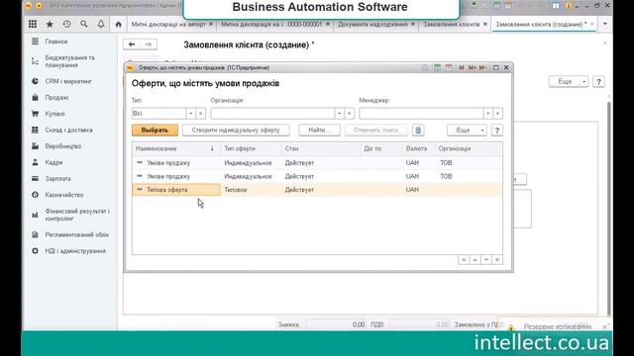The image size is (634, 356).
Task: Clear the Менеджер field with x button
Action: point(497,114)
